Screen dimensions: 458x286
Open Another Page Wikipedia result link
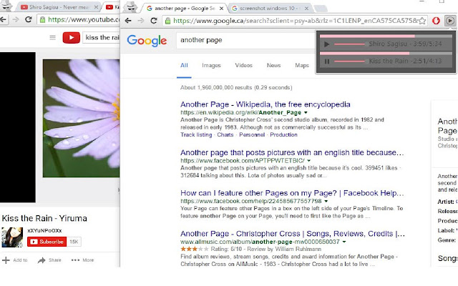(265, 104)
